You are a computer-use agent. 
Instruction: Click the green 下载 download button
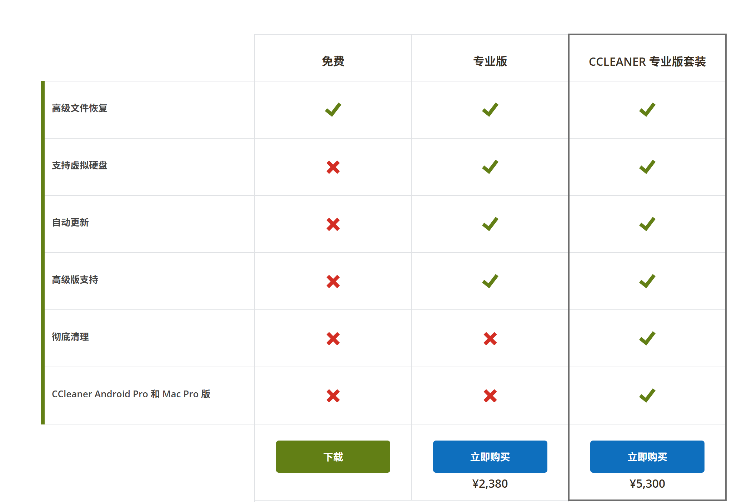click(x=333, y=456)
